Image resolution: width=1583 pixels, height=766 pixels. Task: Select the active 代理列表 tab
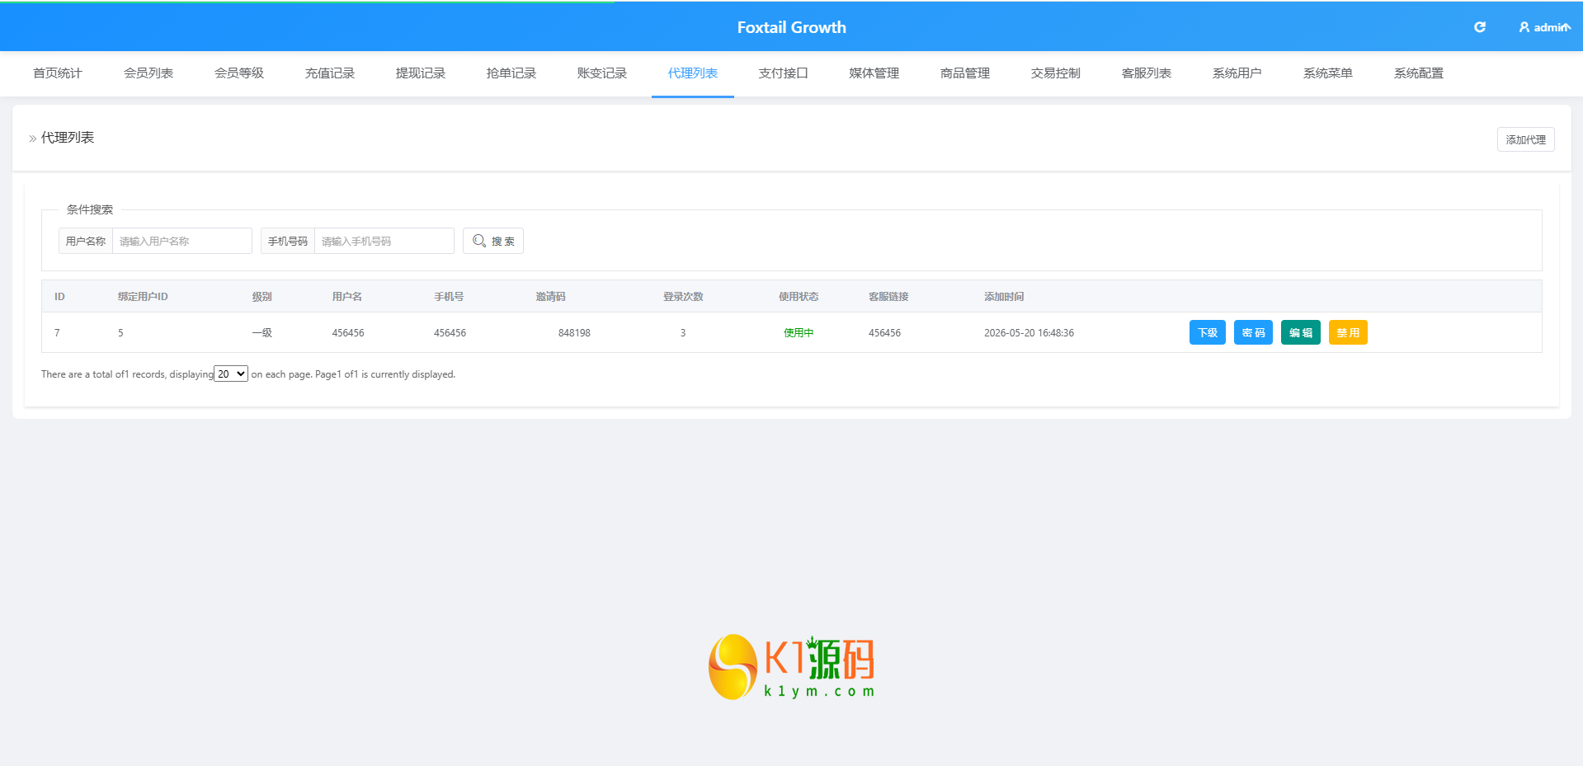point(693,73)
